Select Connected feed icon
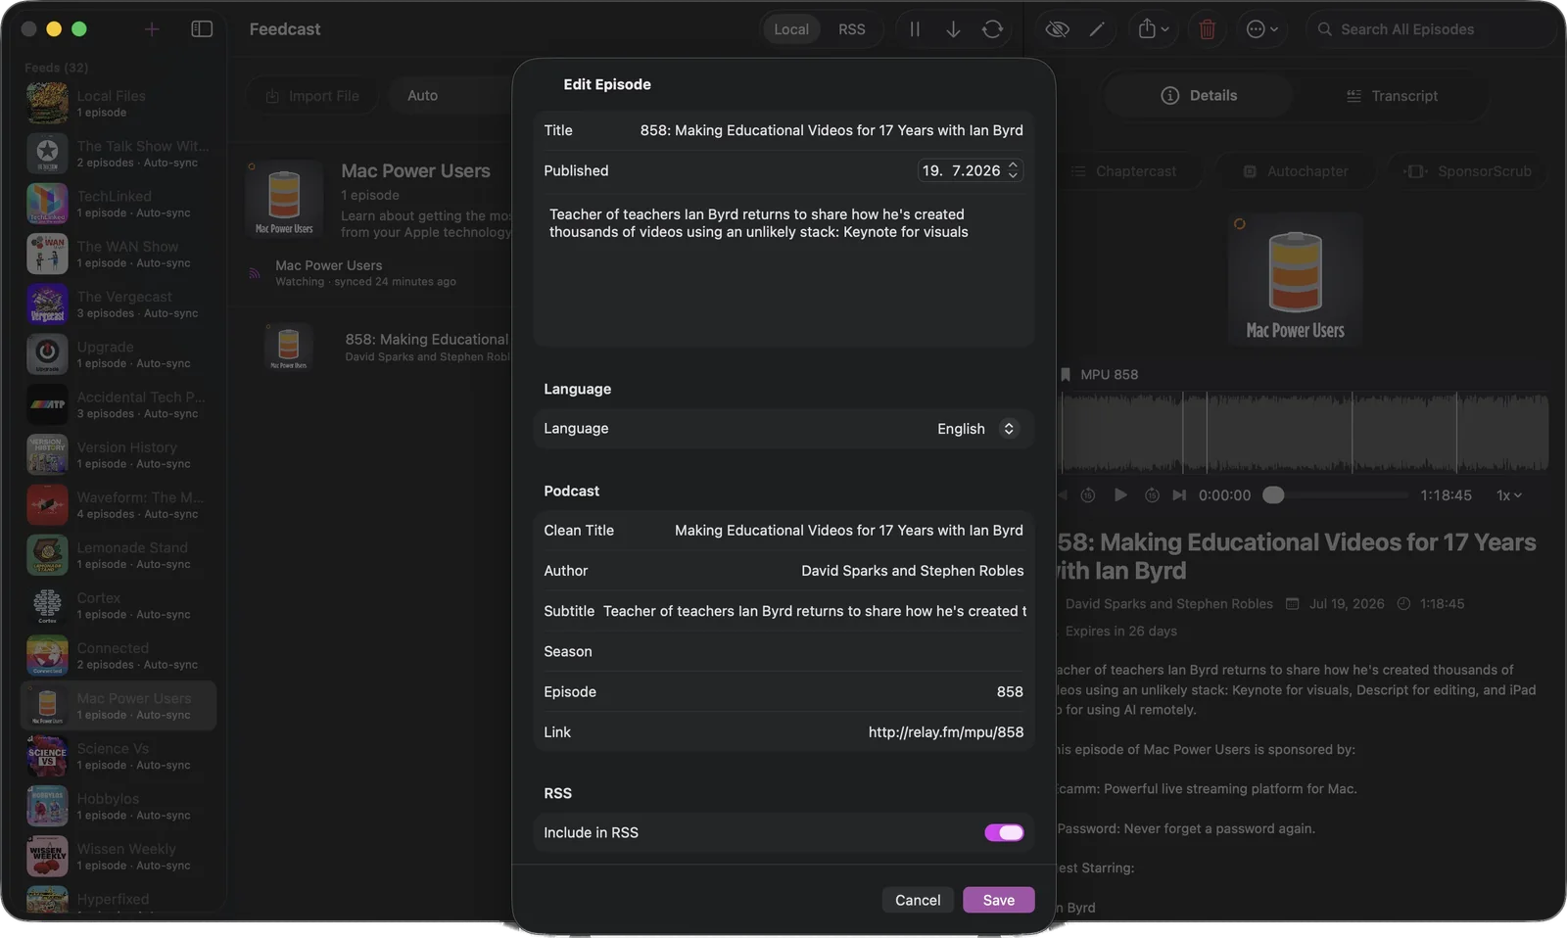This screenshot has width=1567, height=938. pyautogui.click(x=47, y=656)
